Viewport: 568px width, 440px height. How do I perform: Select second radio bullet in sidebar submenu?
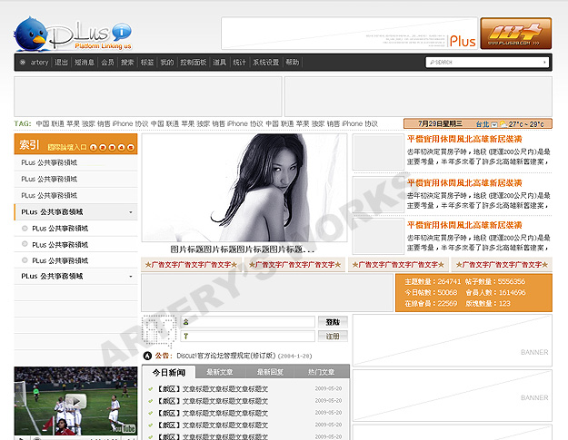[x=25, y=244]
